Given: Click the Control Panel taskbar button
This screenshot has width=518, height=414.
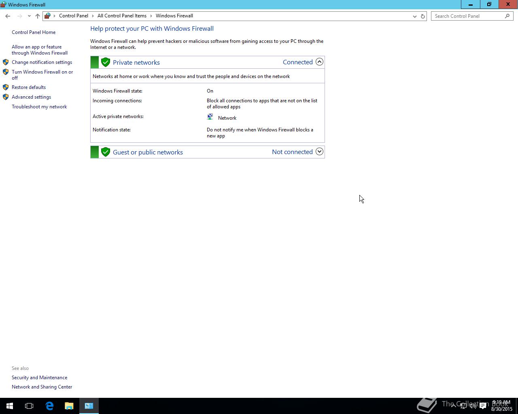Looking at the screenshot, I should pos(89,406).
